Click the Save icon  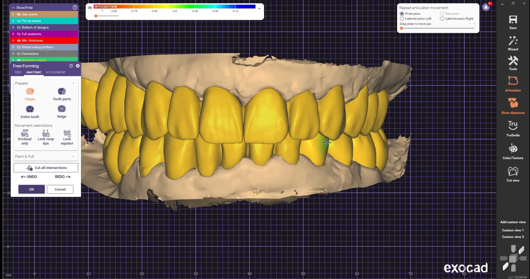coord(513,22)
